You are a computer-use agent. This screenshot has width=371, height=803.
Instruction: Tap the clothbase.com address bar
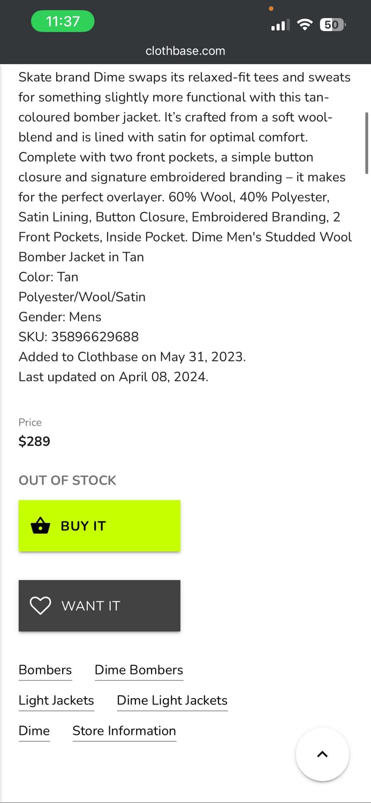185,51
